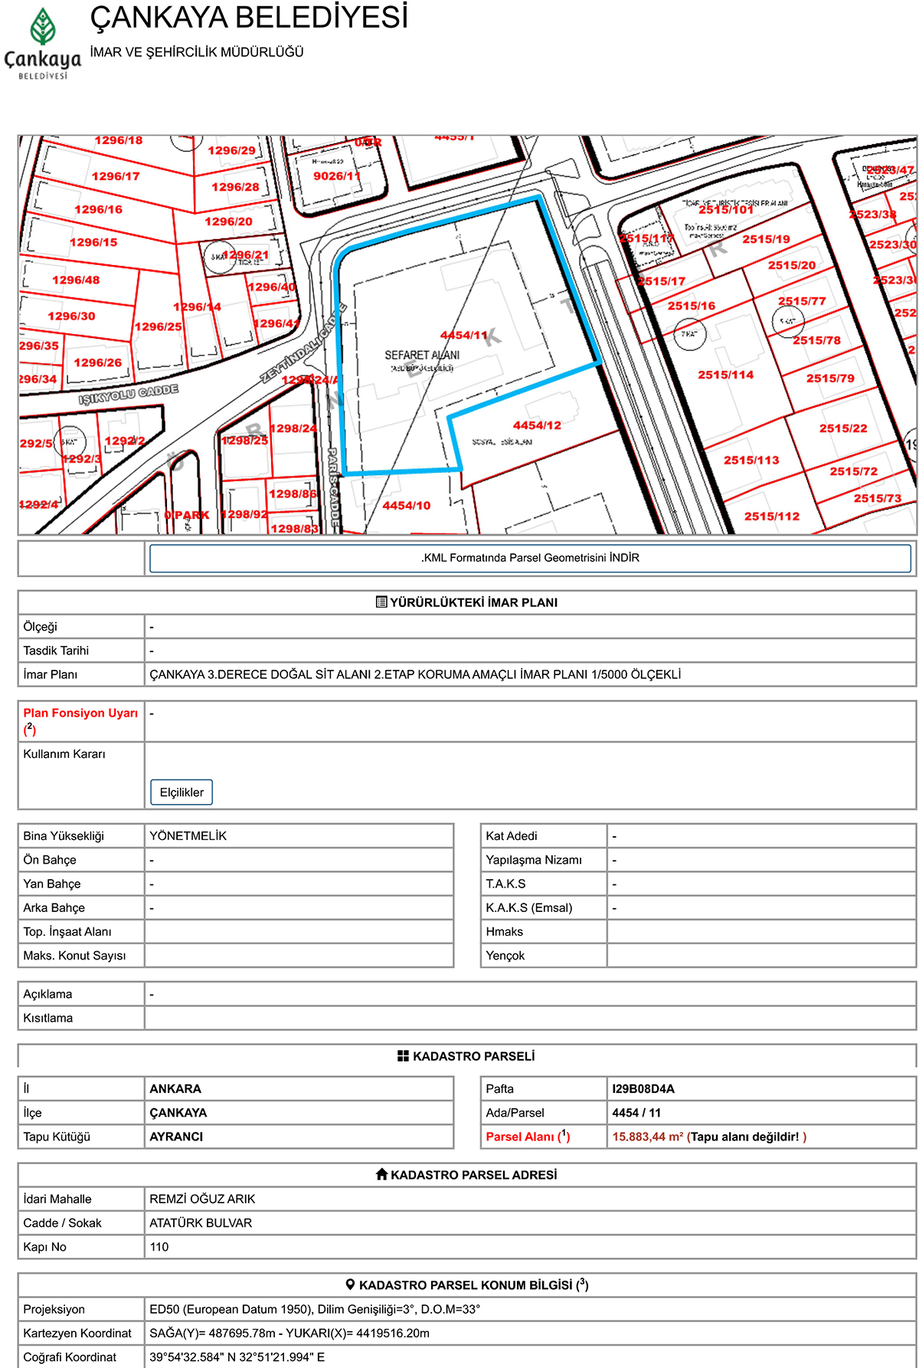919x1368 pixels.
Task: Click the YÖNETMELİK building height value
Action: coord(188,836)
